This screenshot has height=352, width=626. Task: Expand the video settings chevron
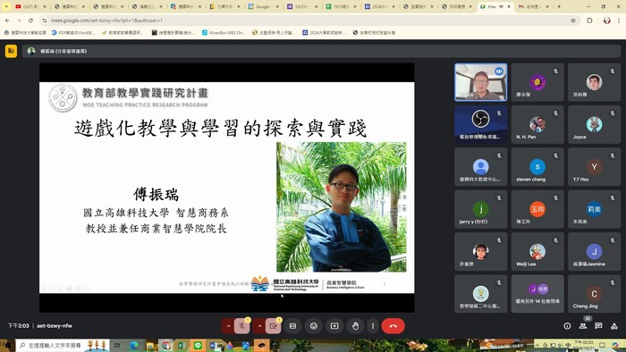pyautogui.click(x=259, y=326)
